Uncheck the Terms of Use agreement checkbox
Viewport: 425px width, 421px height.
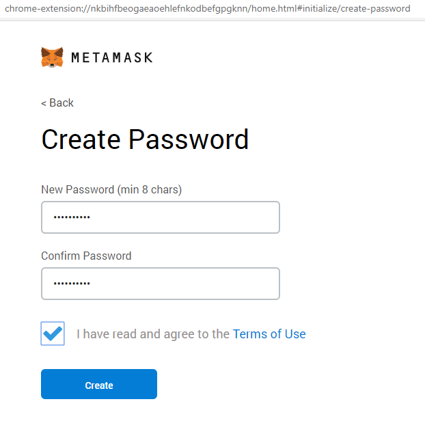(x=53, y=334)
